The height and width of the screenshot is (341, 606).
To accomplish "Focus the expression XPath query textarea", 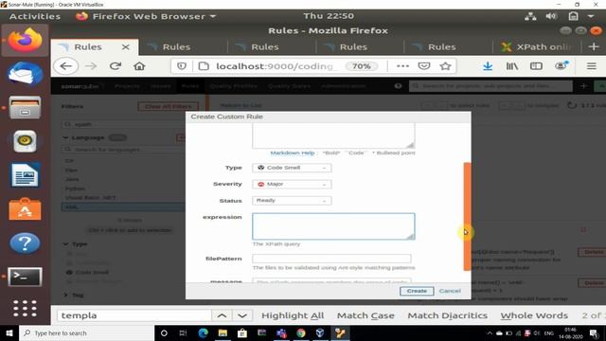I will coord(333,226).
